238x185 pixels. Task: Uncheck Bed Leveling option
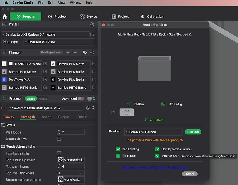coord(118,149)
